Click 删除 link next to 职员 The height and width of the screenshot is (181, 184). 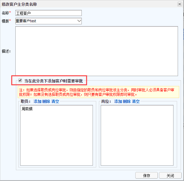(x=46, y=101)
